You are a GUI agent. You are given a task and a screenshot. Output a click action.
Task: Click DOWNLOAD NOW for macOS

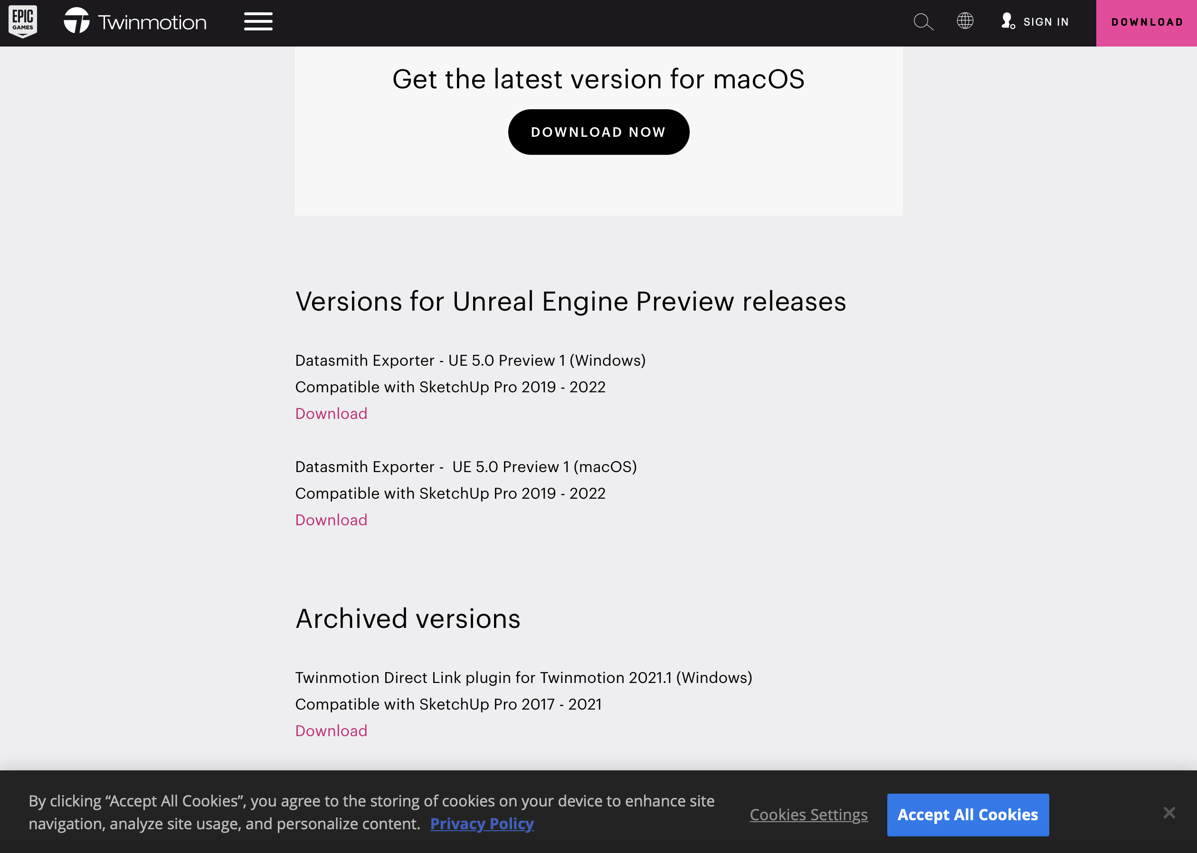point(598,132)
